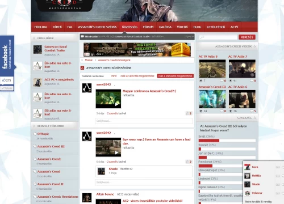
Task: Open the Fórum menu tab
Action: pos(148,27)
